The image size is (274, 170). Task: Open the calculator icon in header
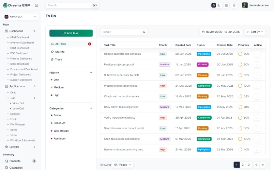point(227,5)
